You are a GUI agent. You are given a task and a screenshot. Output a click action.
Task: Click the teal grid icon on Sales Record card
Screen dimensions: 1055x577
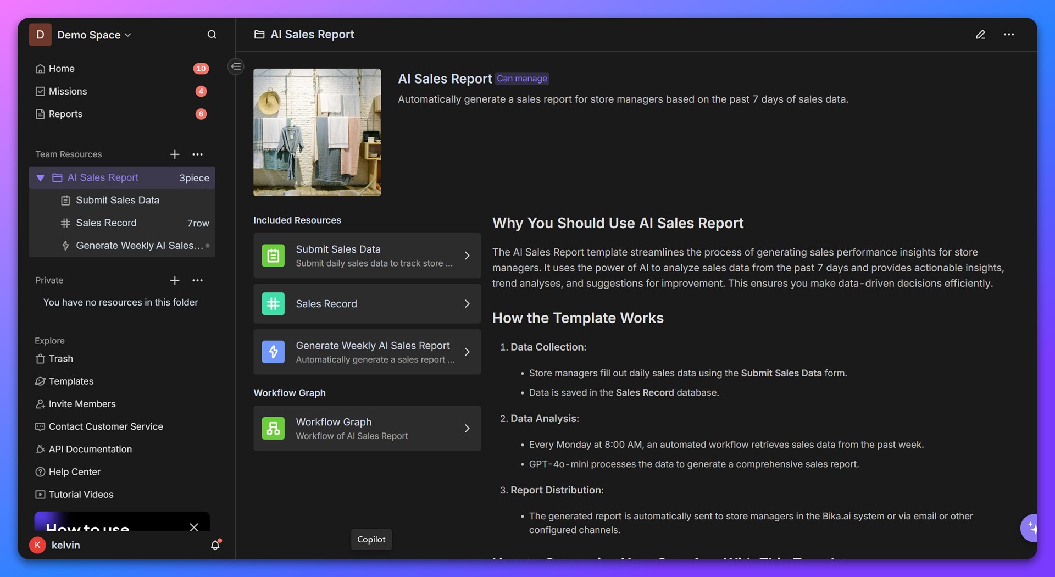273,303
